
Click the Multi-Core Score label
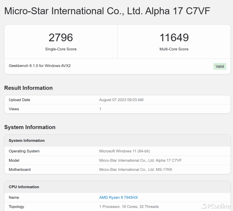pyautogui.click(x=174, y=49)
